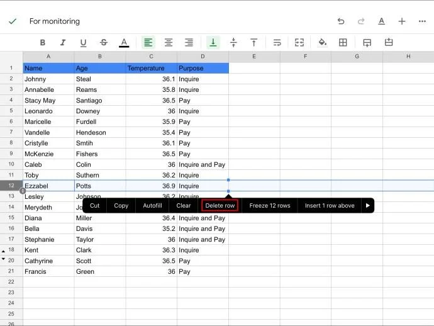Open the more options three-dot menu
434x326 pixels.
(x=422, y=21)
